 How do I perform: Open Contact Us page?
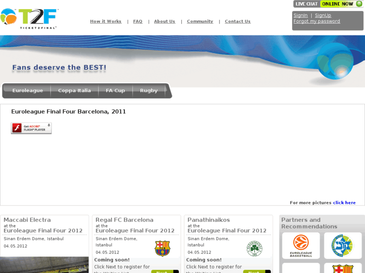click(x=237, y=22)
